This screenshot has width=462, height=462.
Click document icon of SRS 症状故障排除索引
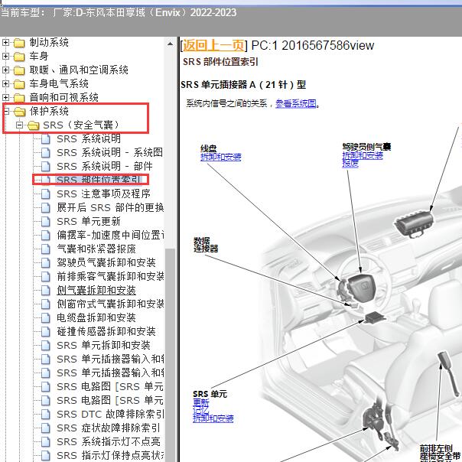pyautogui.click(x=46, y=428)
